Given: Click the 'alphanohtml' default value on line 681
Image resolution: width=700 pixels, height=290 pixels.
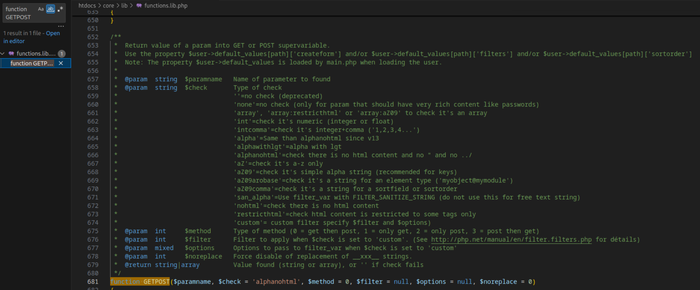Looking at the screenshot, I should coord(276,282).
